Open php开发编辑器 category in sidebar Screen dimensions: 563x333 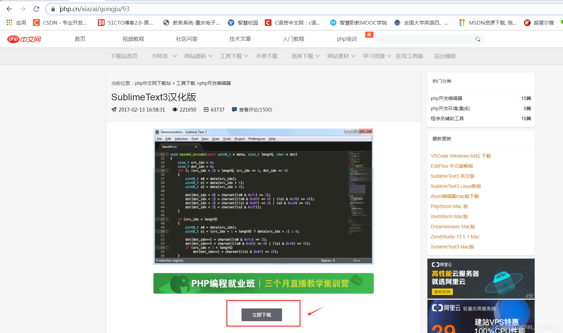tap(447, 98)
